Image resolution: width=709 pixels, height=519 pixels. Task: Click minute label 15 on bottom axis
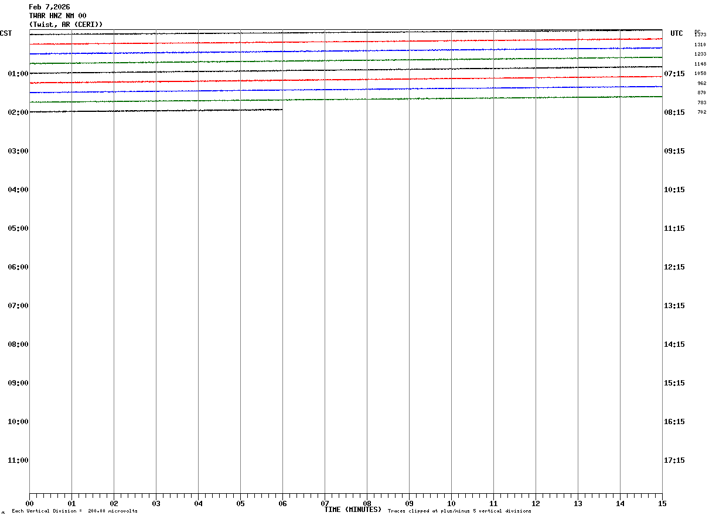tap(662, 503)
